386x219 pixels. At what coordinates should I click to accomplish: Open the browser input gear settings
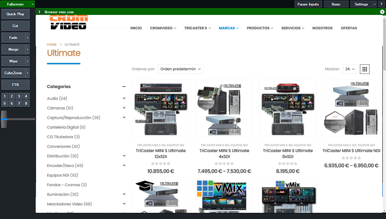click(x=382, y=12)
